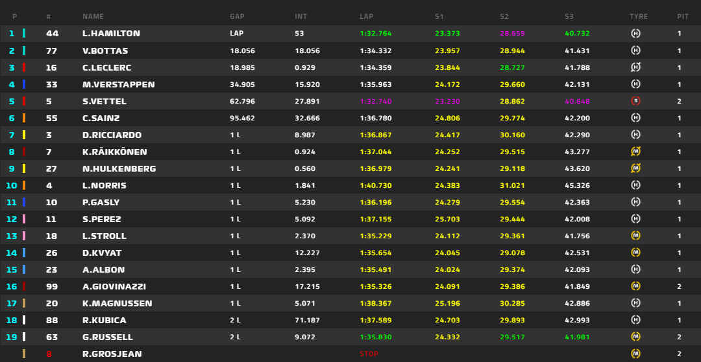Click the GAP column header
Screen dimensions: 701x362
point(237,16)
